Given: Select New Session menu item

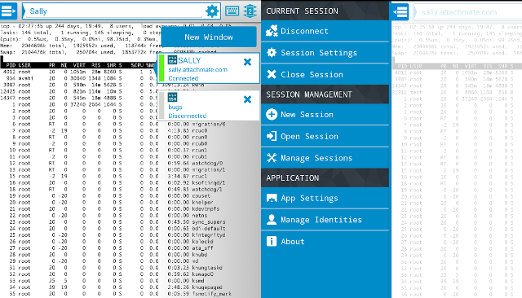Looking at the screenshot, I should 325,115.
